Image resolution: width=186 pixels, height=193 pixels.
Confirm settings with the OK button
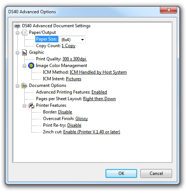pyautogui.click(x=121, y=173)
